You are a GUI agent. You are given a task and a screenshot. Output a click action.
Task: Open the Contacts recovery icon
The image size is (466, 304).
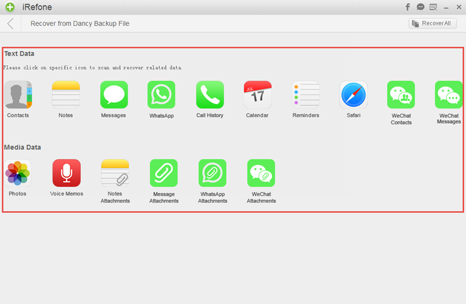pyautogui.click(x=18, y=95)
